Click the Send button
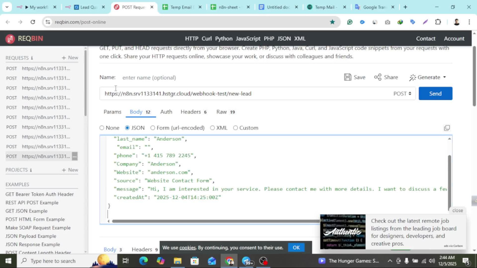477x268 pixels. [436, 93]
